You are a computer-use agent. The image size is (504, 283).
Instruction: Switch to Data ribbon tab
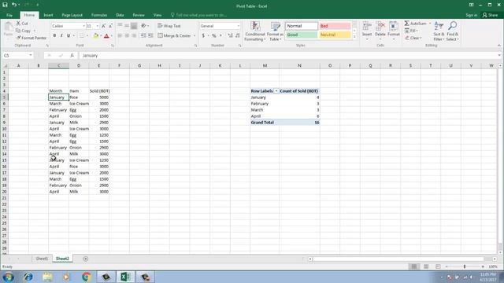click(120, 15)
